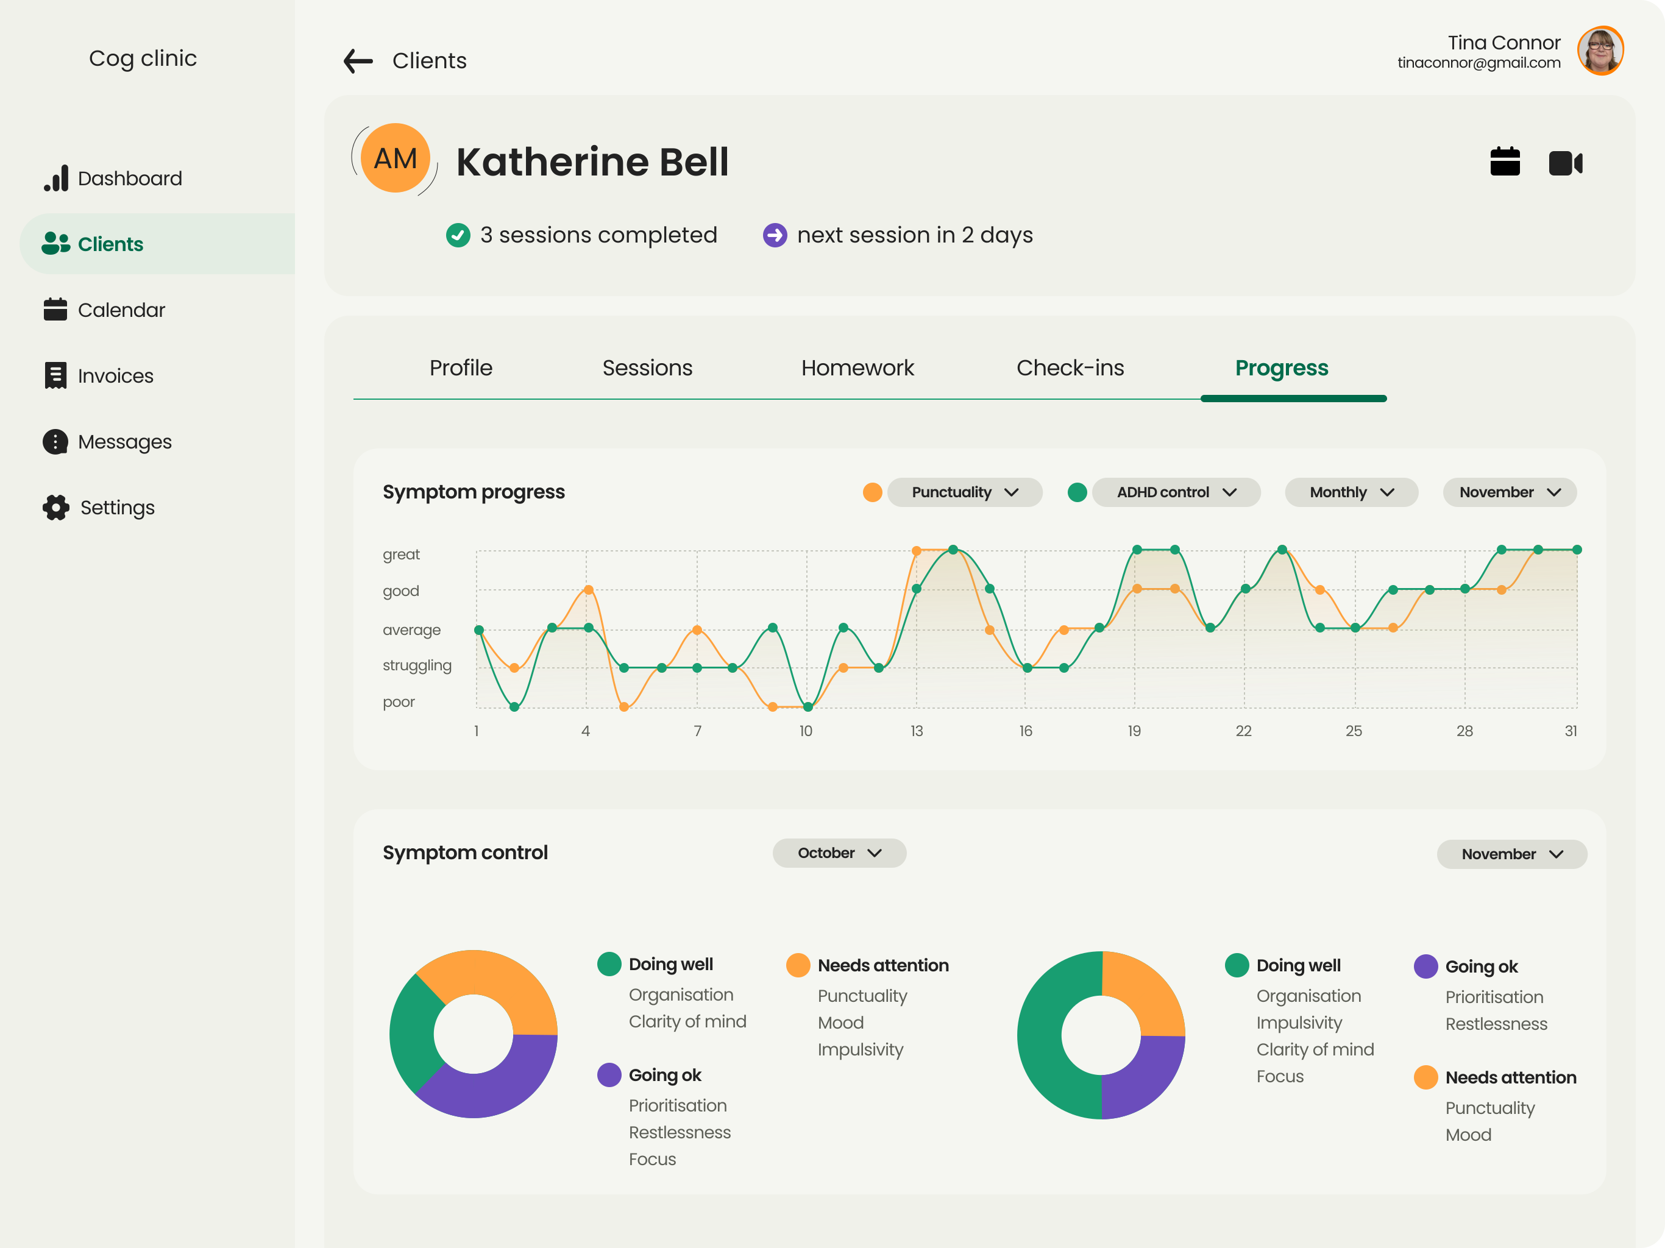Open the Check-ins tab
Image resolution: width=1665 pixels, height=1248 pixels.
pyautogui.click(x=1070, y=367)
